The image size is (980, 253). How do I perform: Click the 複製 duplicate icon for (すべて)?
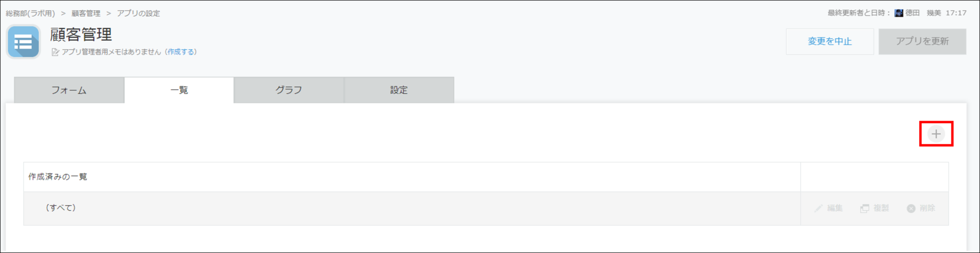click(x=865, y=208)
